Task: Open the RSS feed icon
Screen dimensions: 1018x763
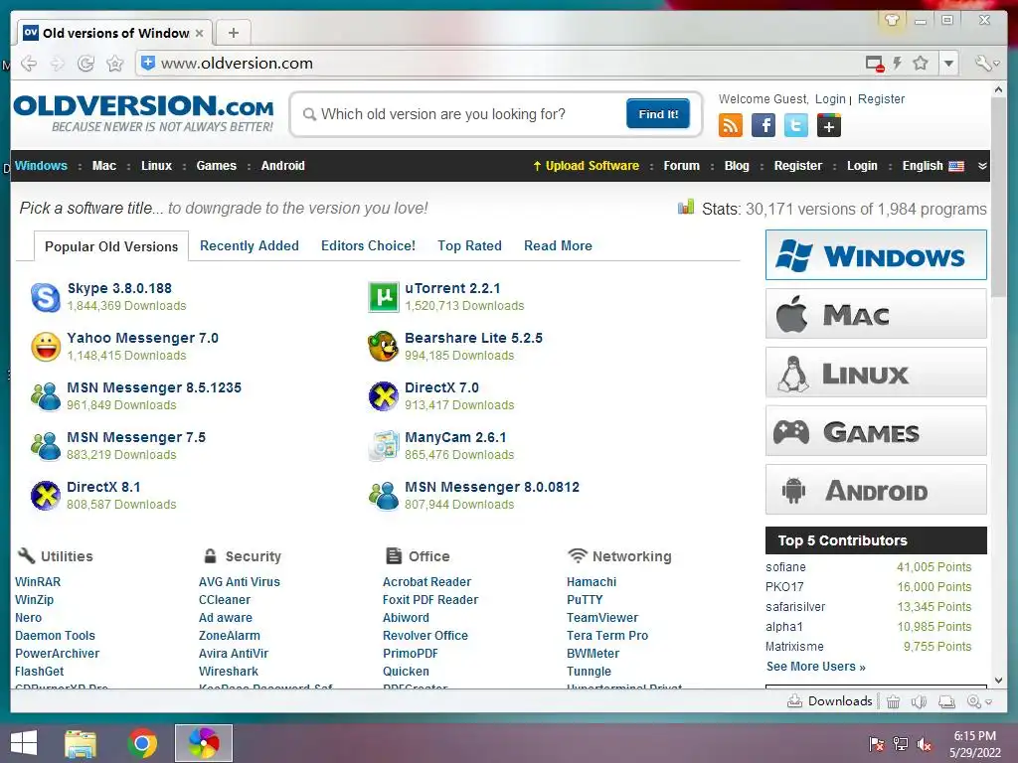Action: pos(731,125)
